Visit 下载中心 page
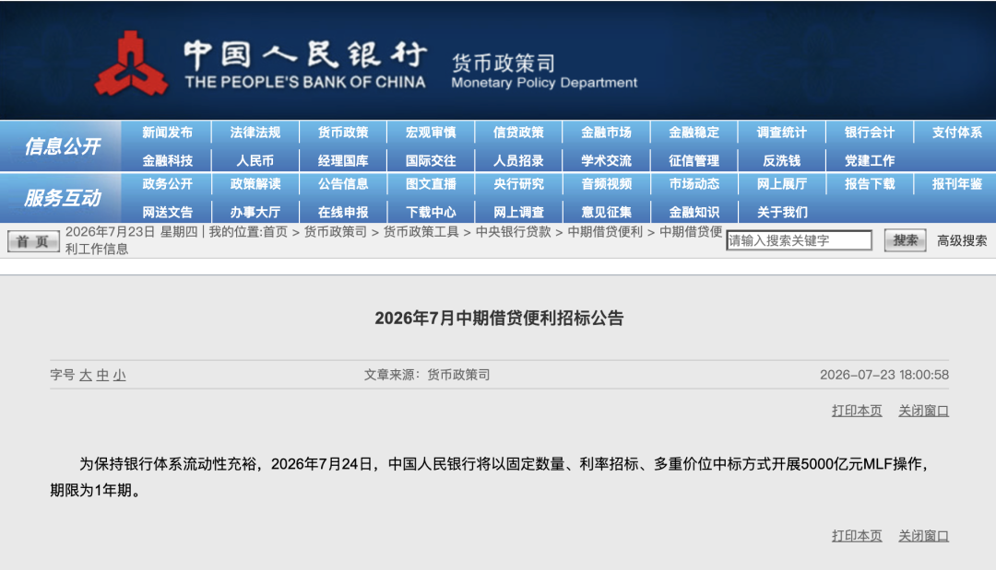 [x=431, y=212]
